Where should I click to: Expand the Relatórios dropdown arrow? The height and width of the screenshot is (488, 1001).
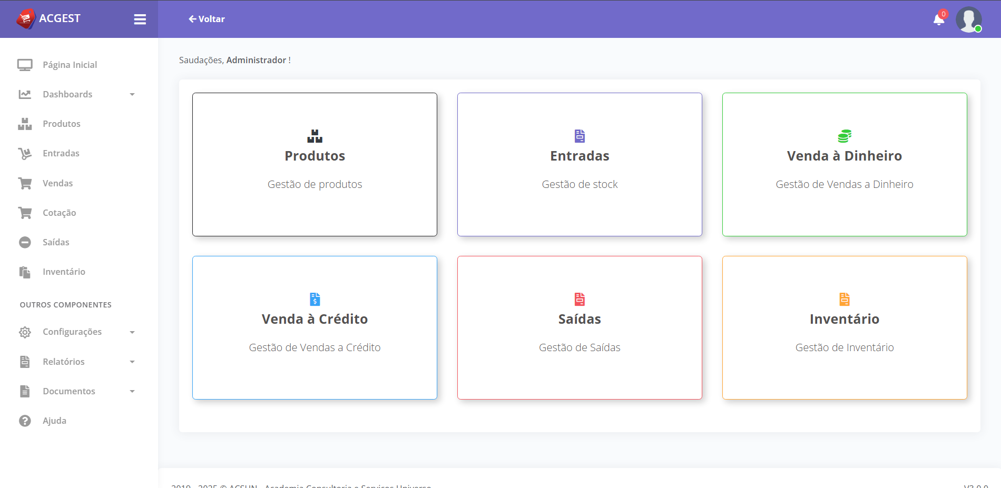pos(132,362)
